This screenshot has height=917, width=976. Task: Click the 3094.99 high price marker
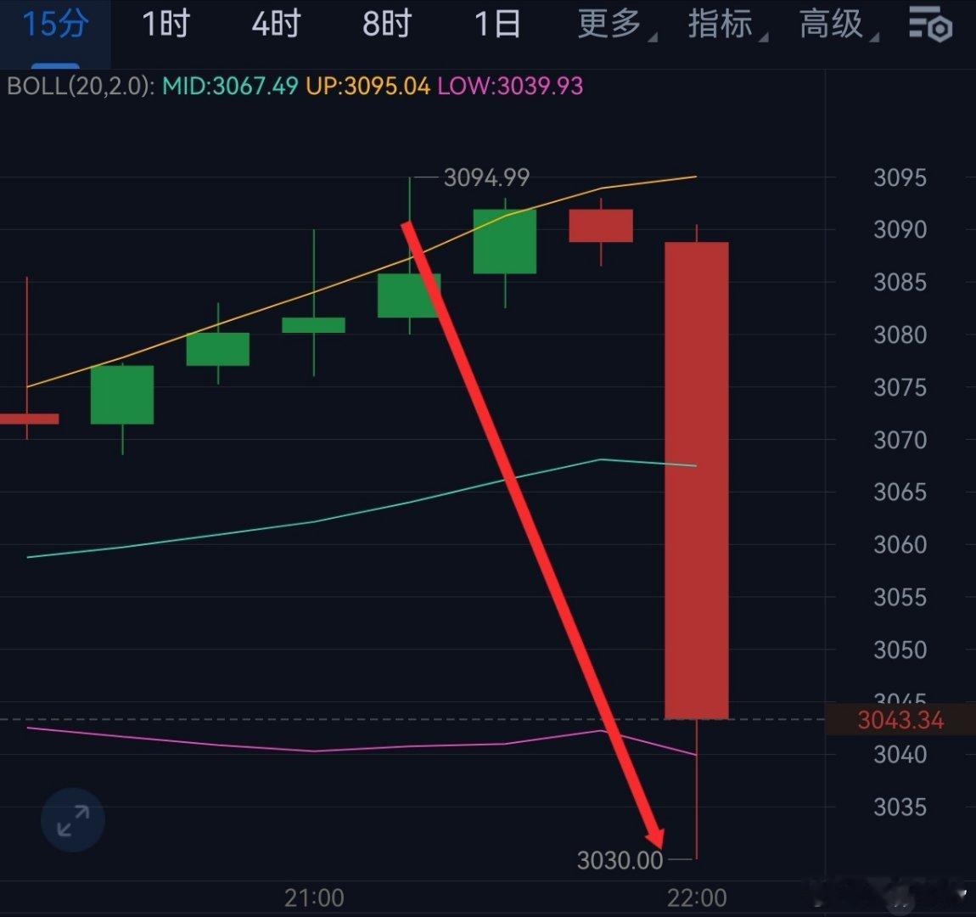pos(486,178)
